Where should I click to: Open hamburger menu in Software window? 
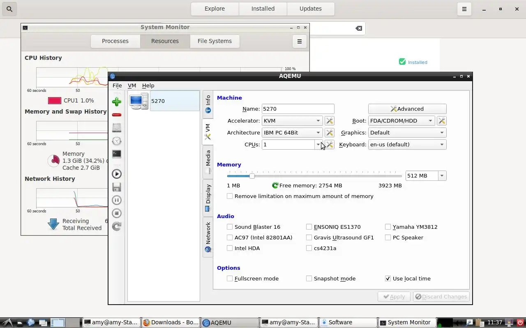coord(464,9)
